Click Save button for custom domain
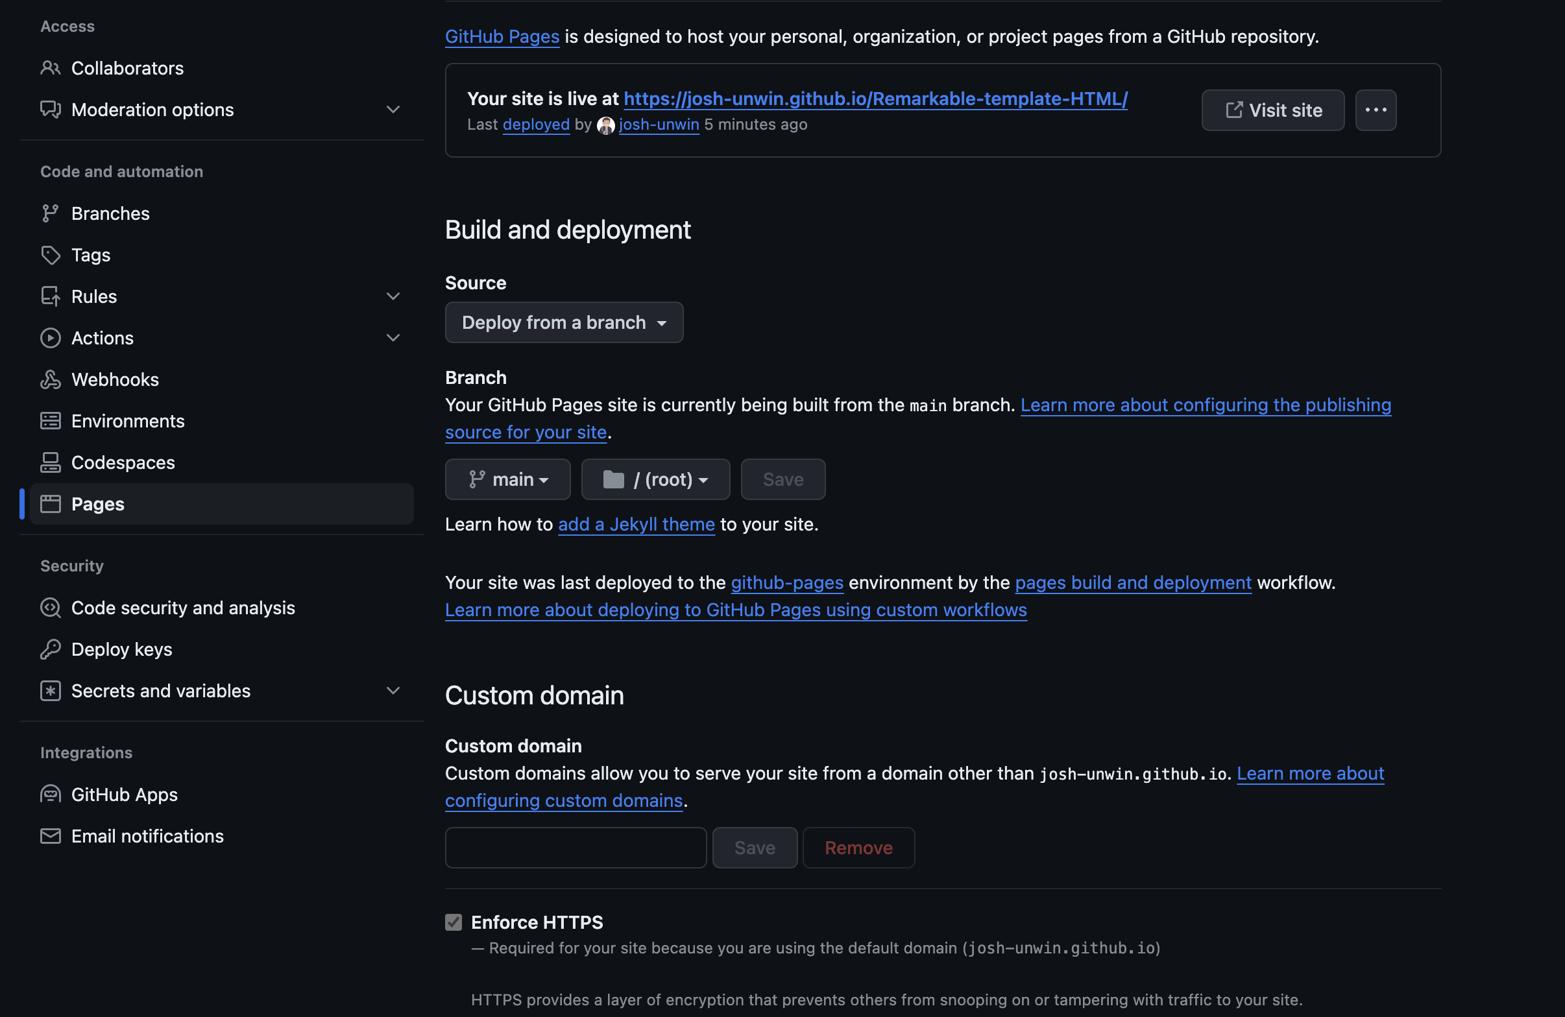Screen dimensions: 1565x1017 tap(755, 847)
